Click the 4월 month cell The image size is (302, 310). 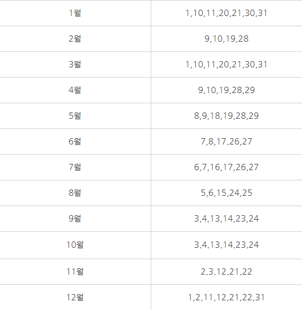coord(75,90)
